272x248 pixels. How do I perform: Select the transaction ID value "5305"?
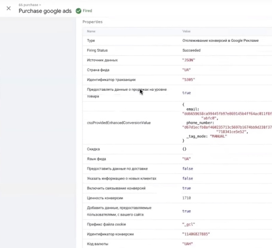pos(189,80)
